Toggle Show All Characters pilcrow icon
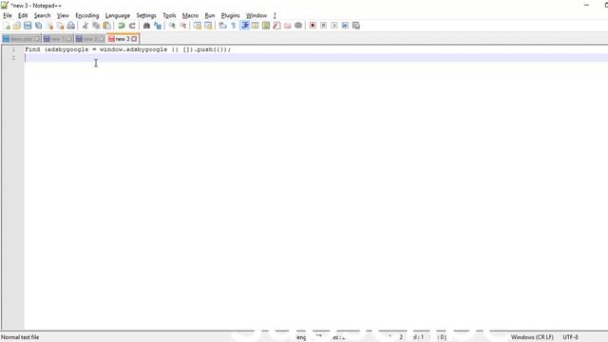Image resolution: width=608 pixels, height=342 pixels. click(234, 26)
